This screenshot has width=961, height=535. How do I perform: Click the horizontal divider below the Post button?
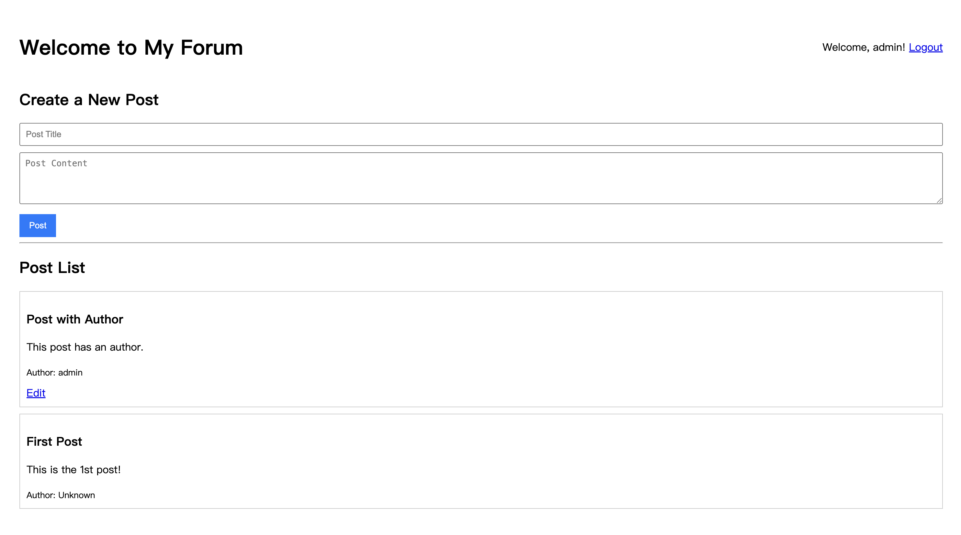click(480, 243)
